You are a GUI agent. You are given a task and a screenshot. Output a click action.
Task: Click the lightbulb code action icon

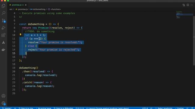[x=20, y=35]
